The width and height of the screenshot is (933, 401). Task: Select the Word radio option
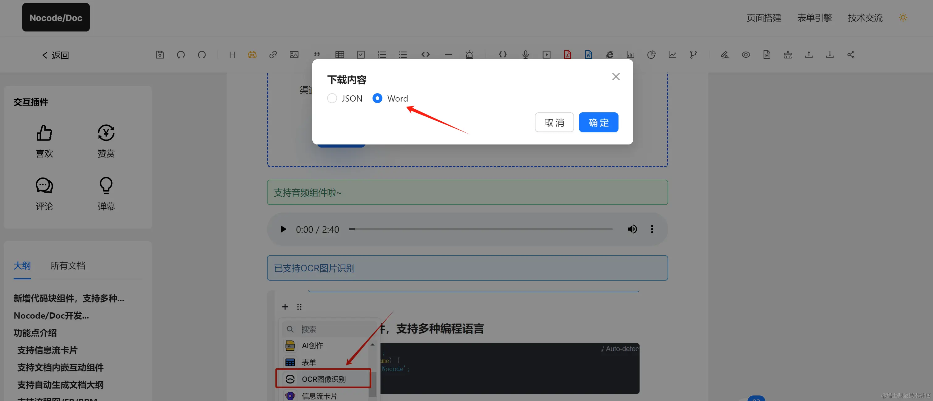(377, 98)
